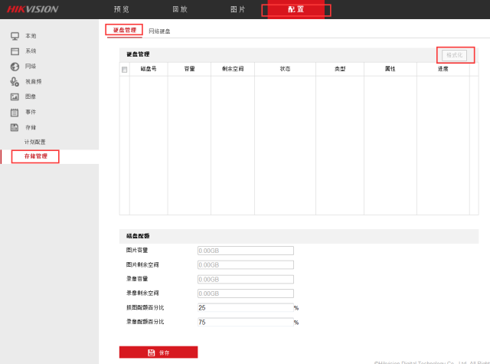Tick the select-all checkbox in disk table header

(x=124, y=69)
